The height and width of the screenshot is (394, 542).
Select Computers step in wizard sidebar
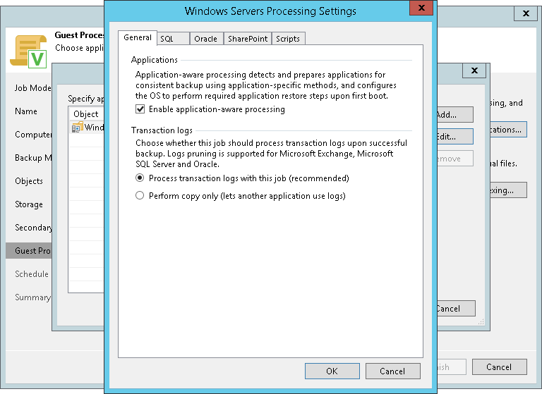click(33, 135)
